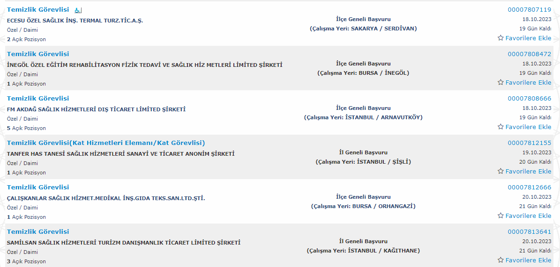Click job number 00007812666
The width and height of the screenshot is (560, 267).
click(x=530, y=187)
